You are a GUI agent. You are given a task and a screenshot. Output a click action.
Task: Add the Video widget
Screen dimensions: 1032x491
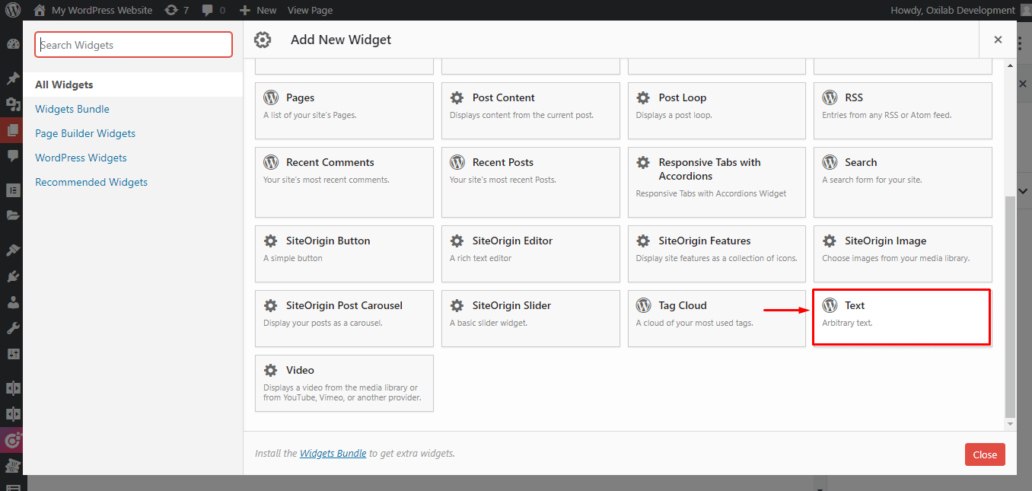(344, 383)
